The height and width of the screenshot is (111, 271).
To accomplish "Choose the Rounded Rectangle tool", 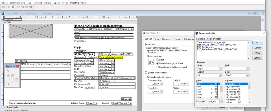I will (x=12, y=79).
